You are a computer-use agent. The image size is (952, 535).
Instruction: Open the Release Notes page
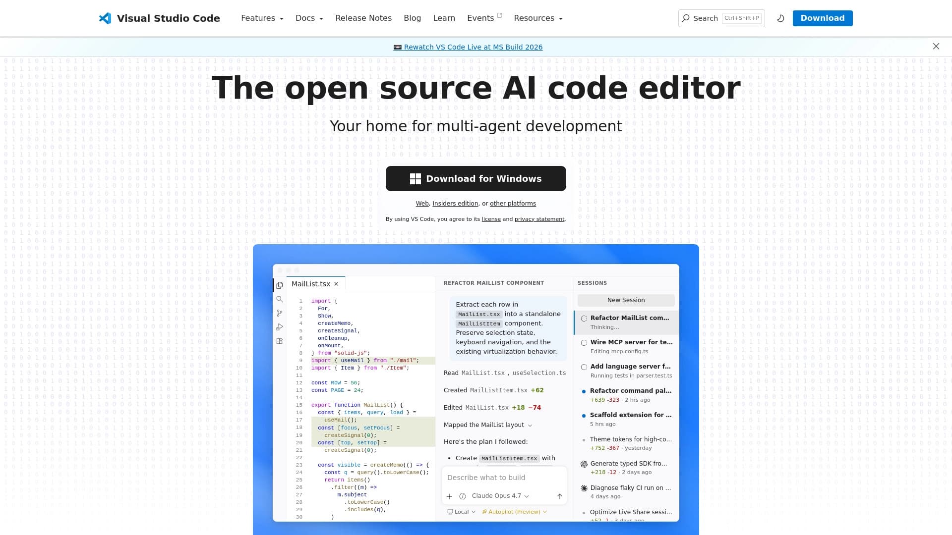[363, 18]
